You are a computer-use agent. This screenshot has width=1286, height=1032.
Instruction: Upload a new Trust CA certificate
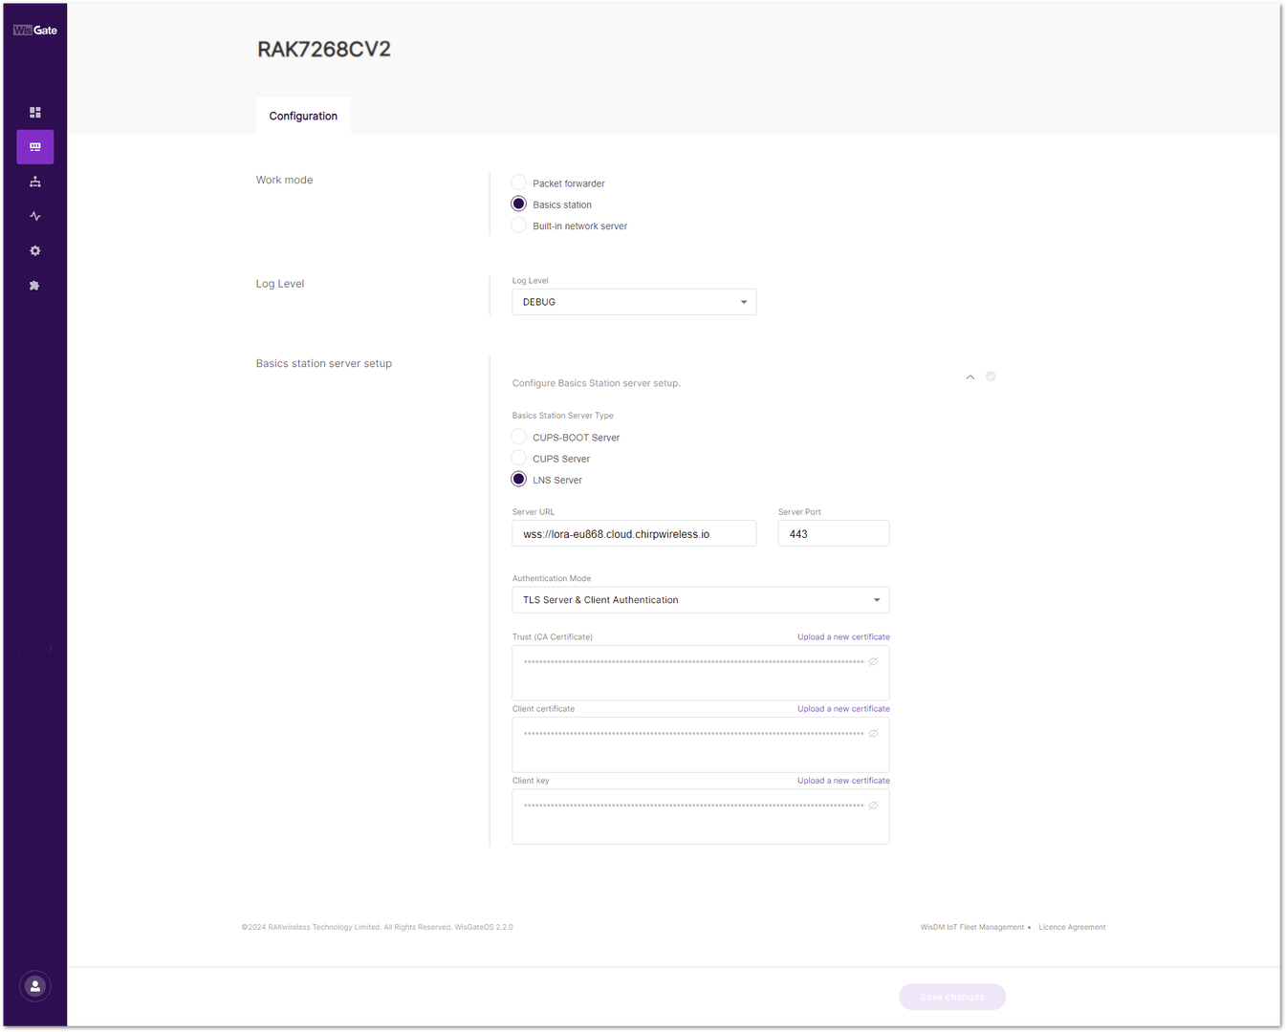click(843, 637)
